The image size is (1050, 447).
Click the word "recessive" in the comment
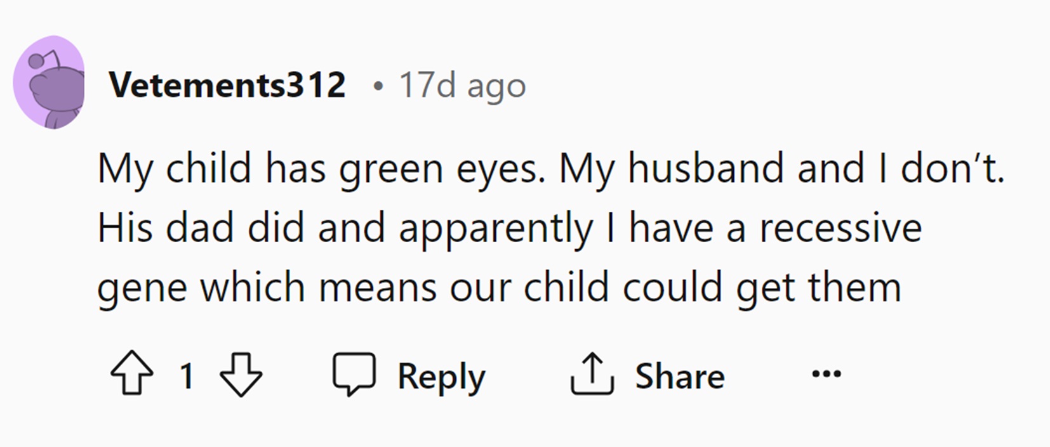click(x=840, y=228)
